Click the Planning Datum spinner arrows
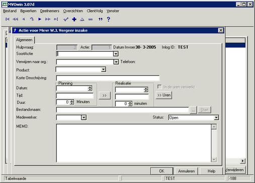This screenshot has height=183, width=255. coord(90,88)
